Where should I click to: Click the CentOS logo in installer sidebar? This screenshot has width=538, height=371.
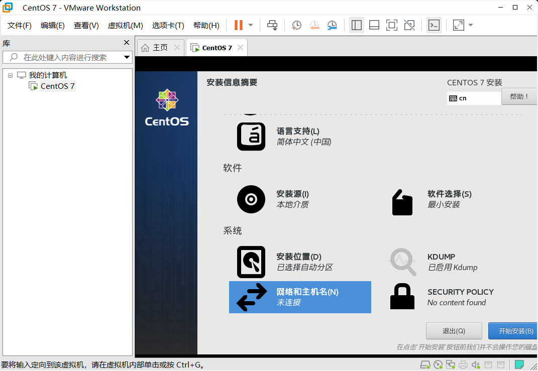point(167,107)
